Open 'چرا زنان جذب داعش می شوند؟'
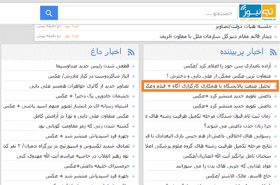The height and width of the screenshot is (185, 280). [238, 126]
